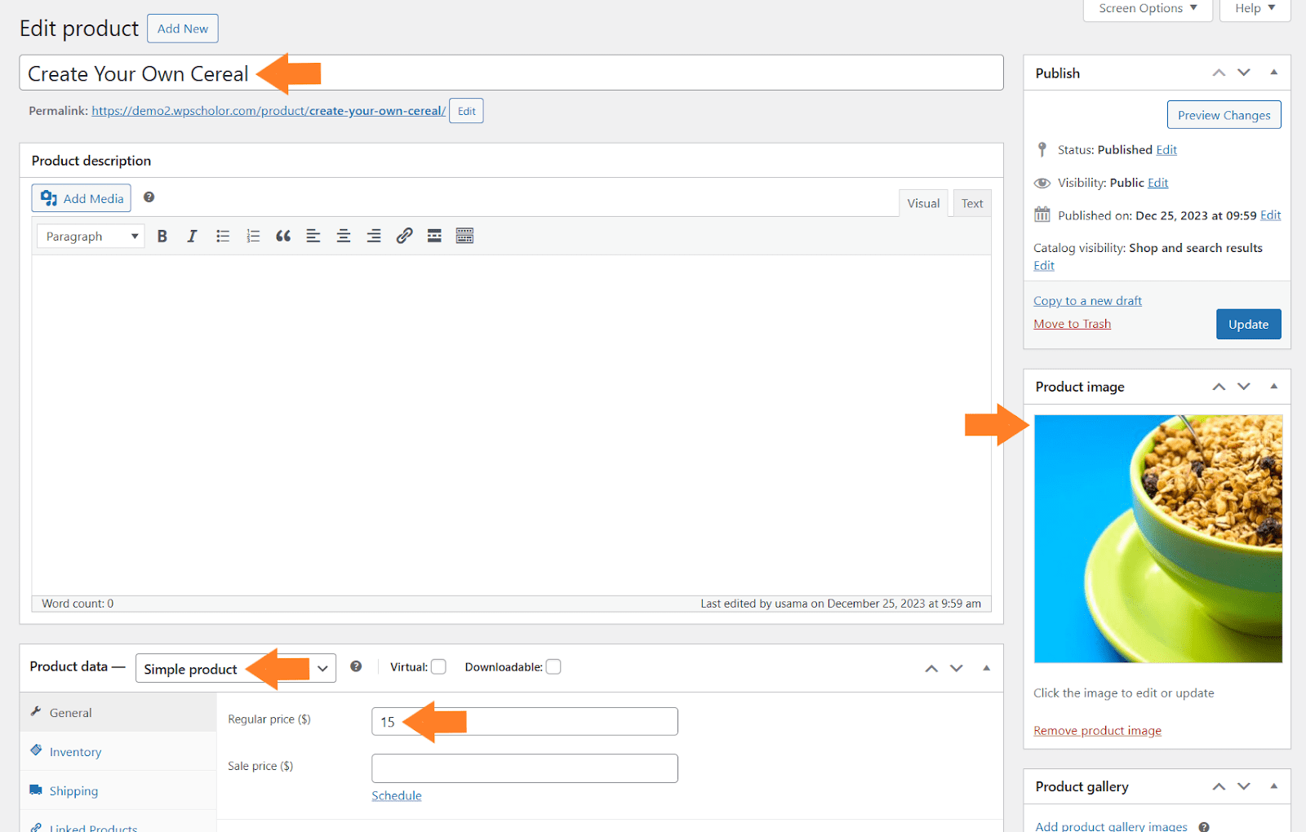1306x832 pixels.
Task: Focus the Regular price field
Action: tap(525, 722)
